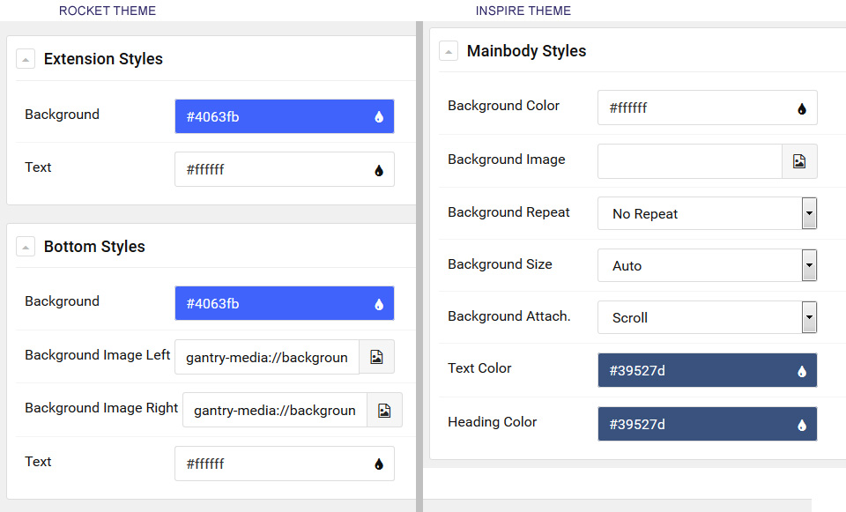Open color picker for Bottom Styles Text
846x512 pixels.
[x=379, y=464]
